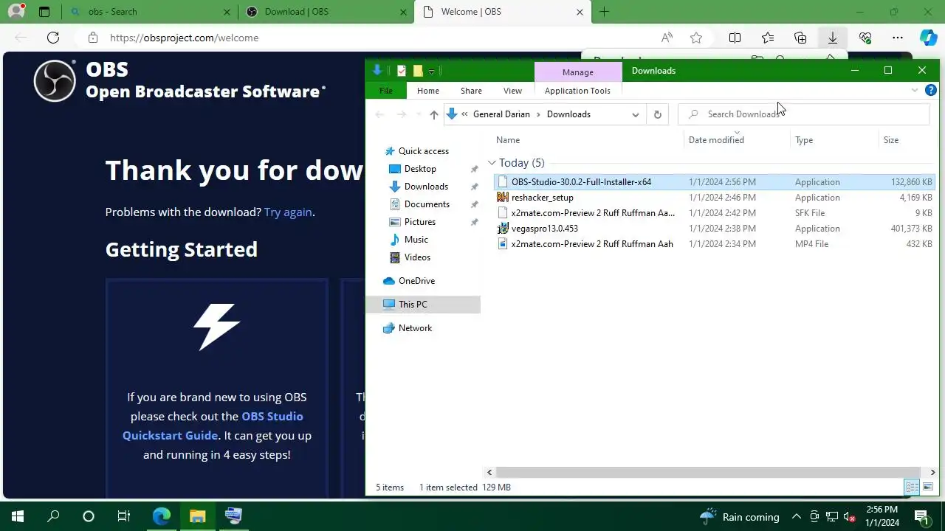Open File Explorer Help icon
The width and height of the screenshot is (945, 531).
coord(931,90)
